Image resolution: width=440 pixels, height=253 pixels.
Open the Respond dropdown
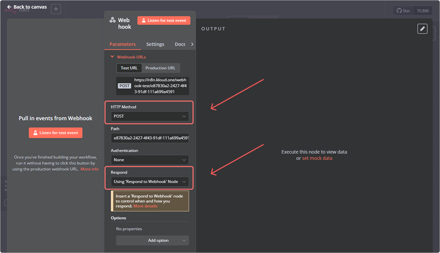point(150,182)
